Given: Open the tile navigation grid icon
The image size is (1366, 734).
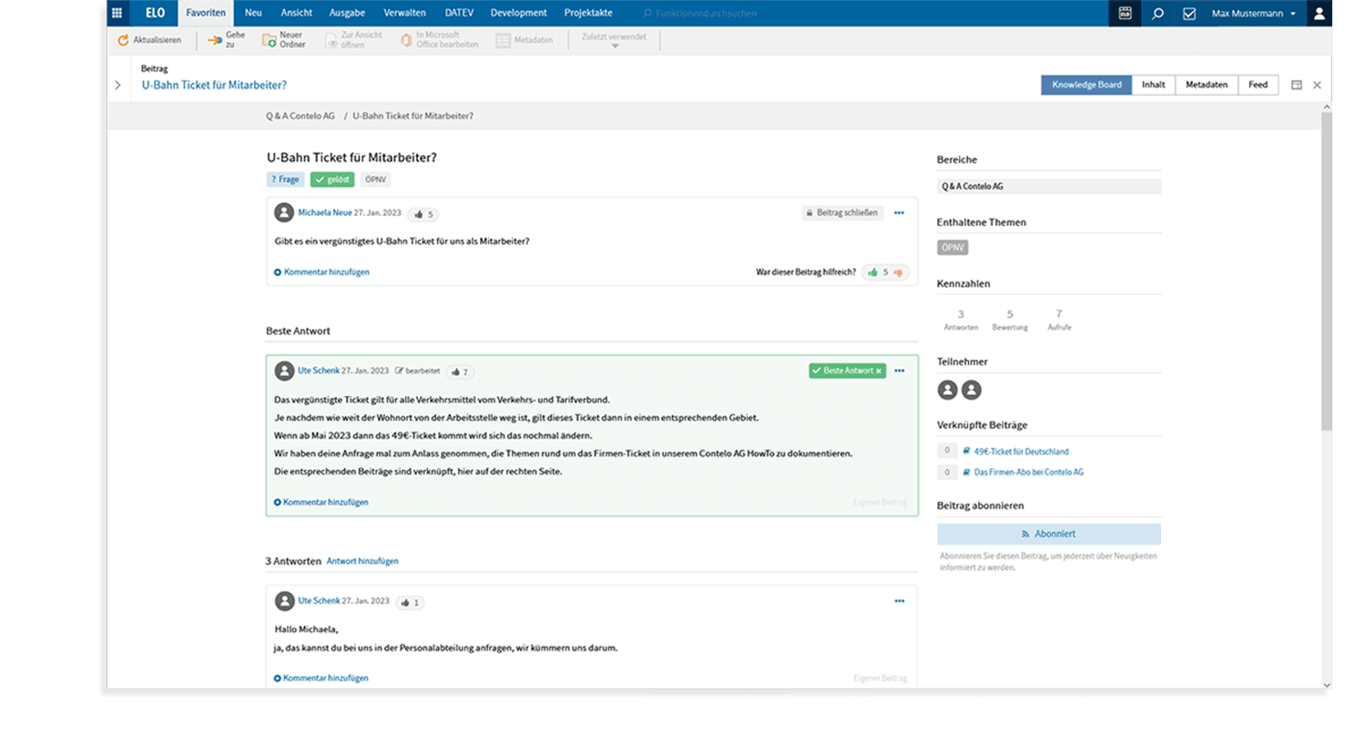Looking at the screenshot, I should point(117,13).
